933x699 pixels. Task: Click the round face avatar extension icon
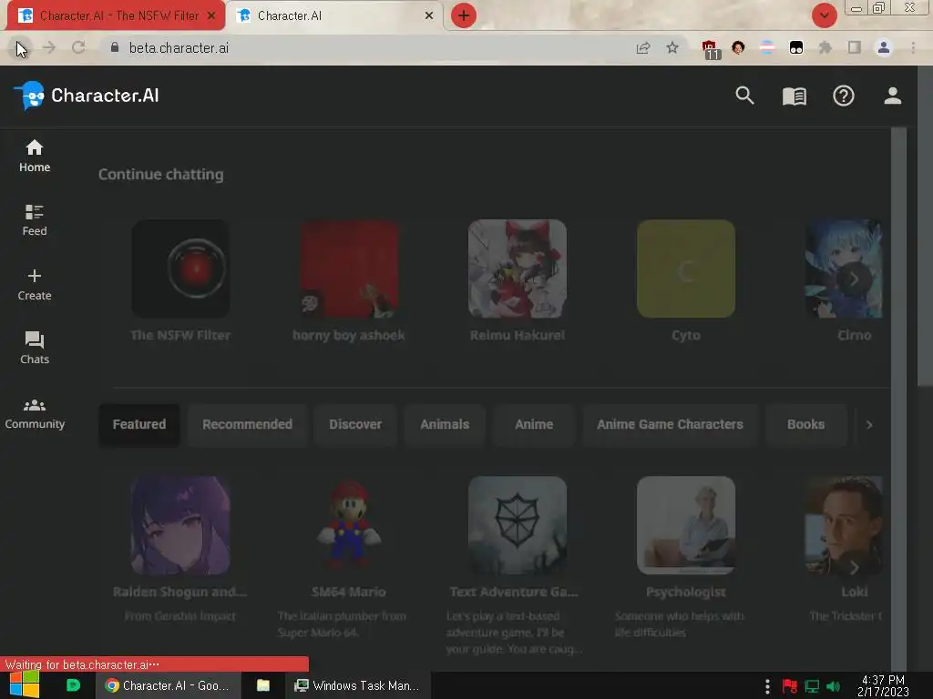tap(738, 47)
